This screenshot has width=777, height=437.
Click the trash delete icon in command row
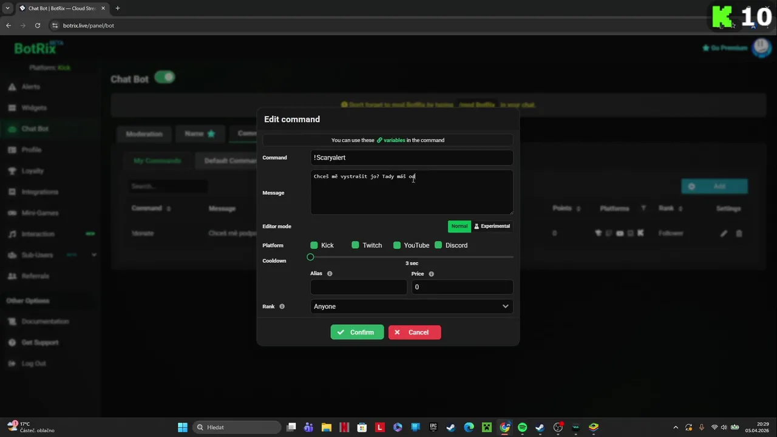739,233
